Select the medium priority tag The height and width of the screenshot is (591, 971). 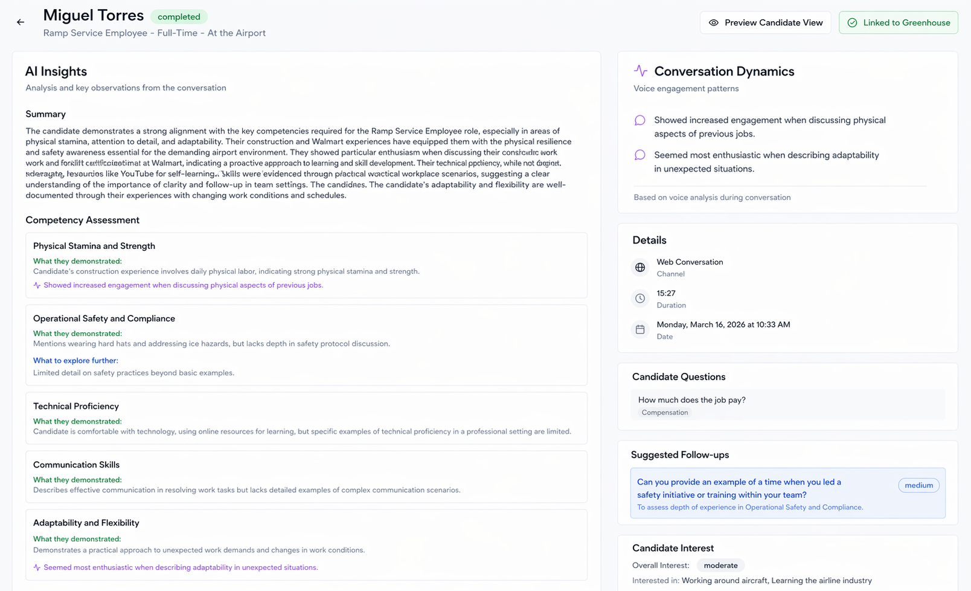(918, 485)
